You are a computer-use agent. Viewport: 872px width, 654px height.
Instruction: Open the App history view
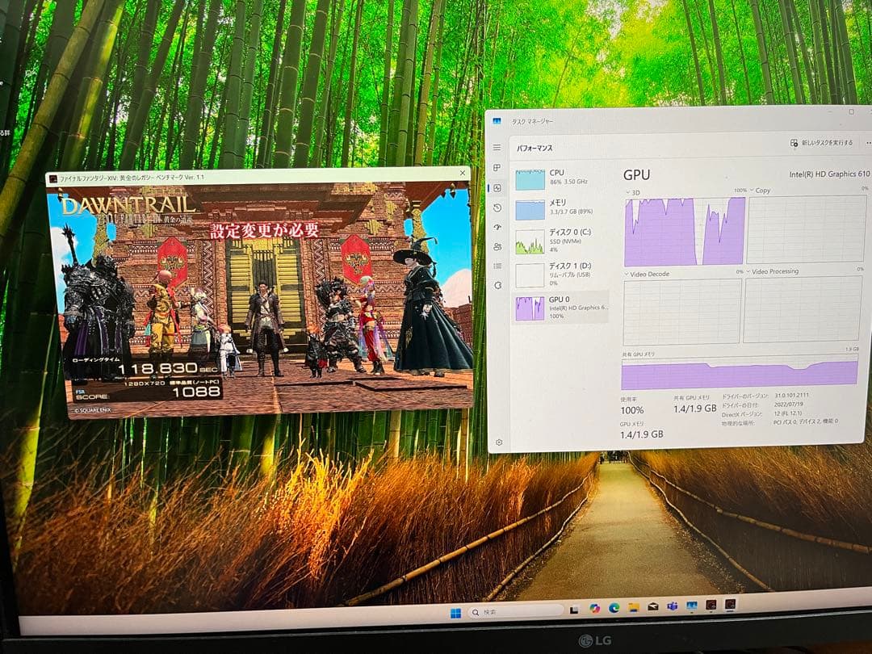click(x=497, y=207)
